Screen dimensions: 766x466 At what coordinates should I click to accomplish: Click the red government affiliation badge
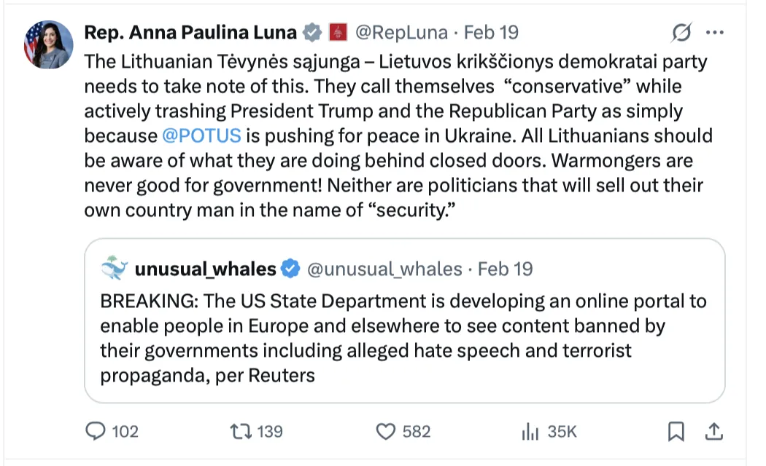tap(337, 33)
